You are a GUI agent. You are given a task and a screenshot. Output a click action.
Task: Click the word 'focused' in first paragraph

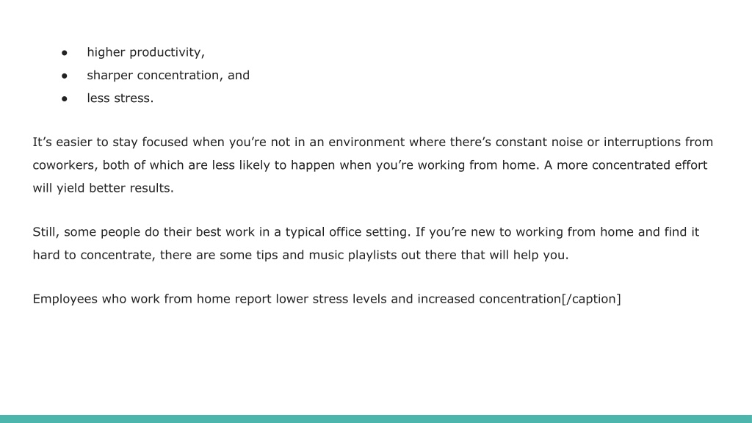165,142
